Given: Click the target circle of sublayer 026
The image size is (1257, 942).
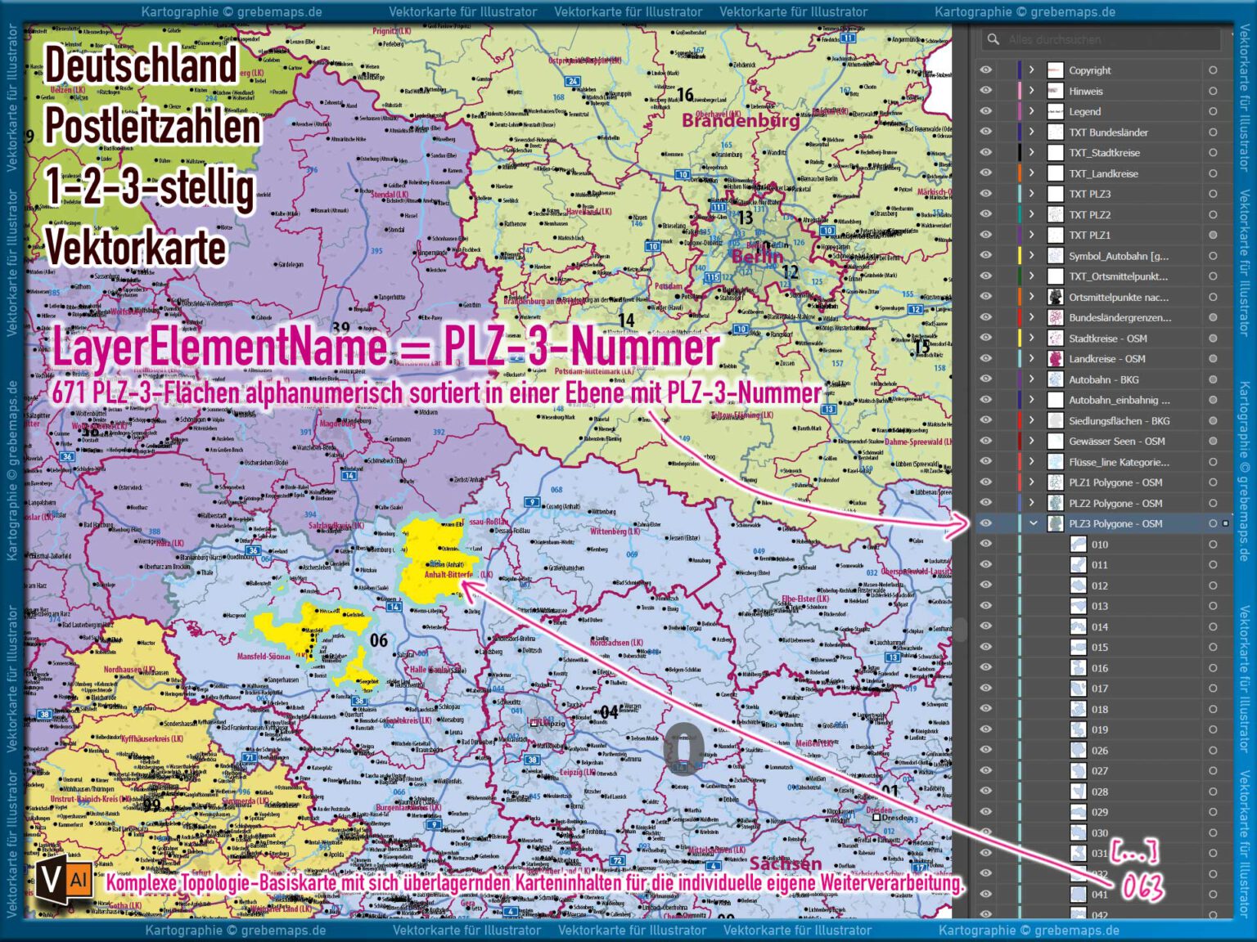Looking at the screenshot, I should [x=1212, y=749].
